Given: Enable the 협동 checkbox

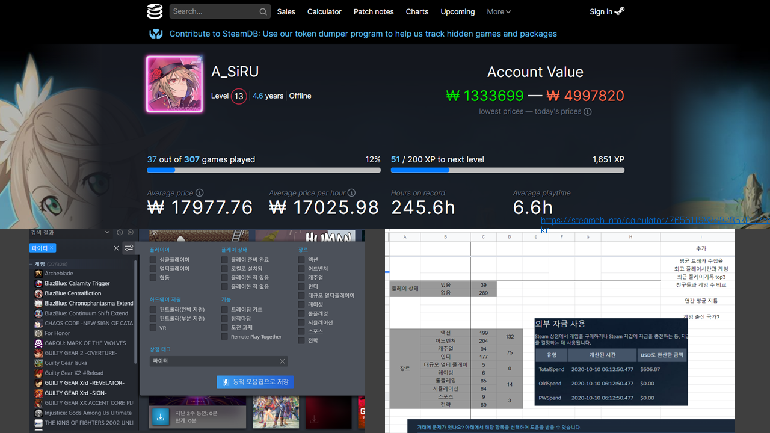Looking at the screenshot, I should pyautogui.click(x=153, y=277).
